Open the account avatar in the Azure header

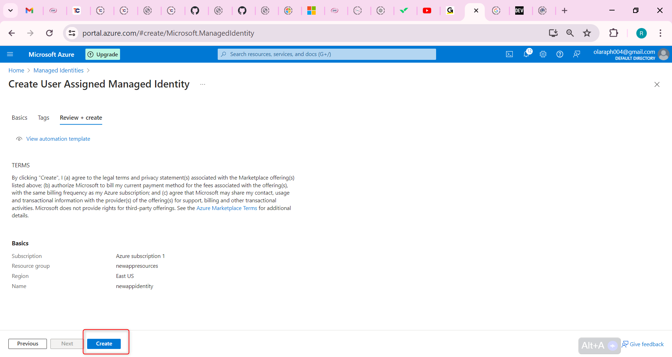664,54
